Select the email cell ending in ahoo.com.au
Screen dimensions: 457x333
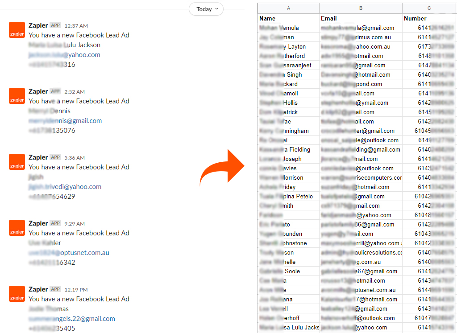point(361,46)
